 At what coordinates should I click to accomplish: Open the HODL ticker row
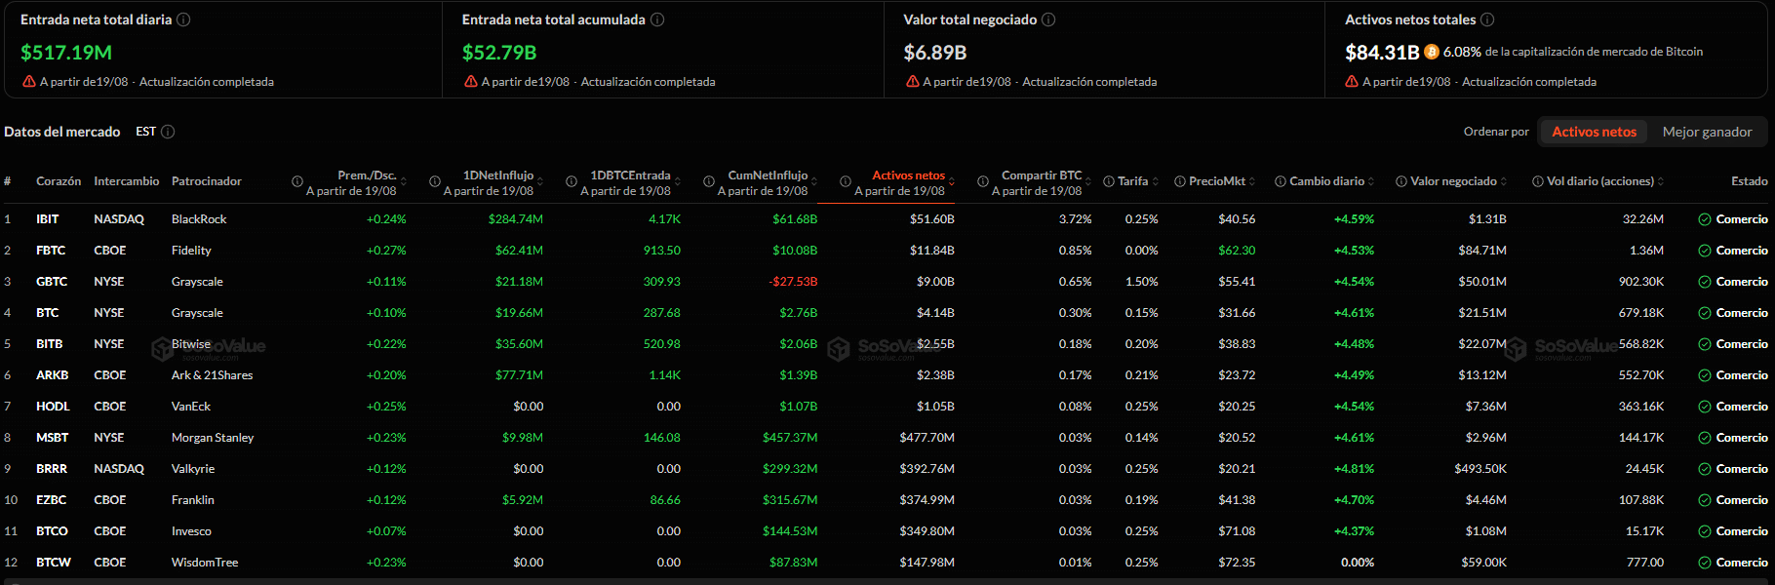point(887,407)
